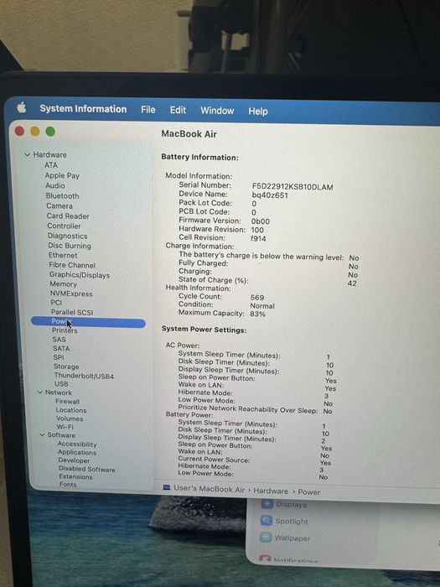
Task: Select Disc Burning in the sidebar
Action: pos(70,246)
